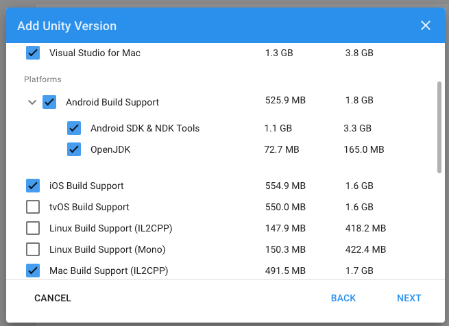This screenshot has width=449, height=326.
Task: Select the Visual Studio for Mac label
Action: coord(95,53)
